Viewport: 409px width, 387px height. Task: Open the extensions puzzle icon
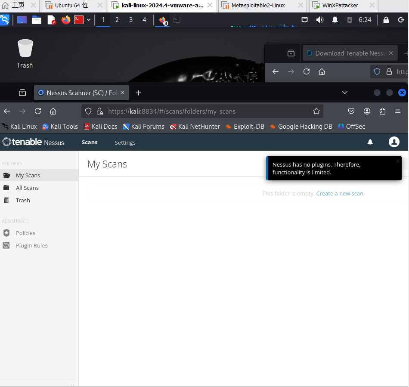click(382, 111)
